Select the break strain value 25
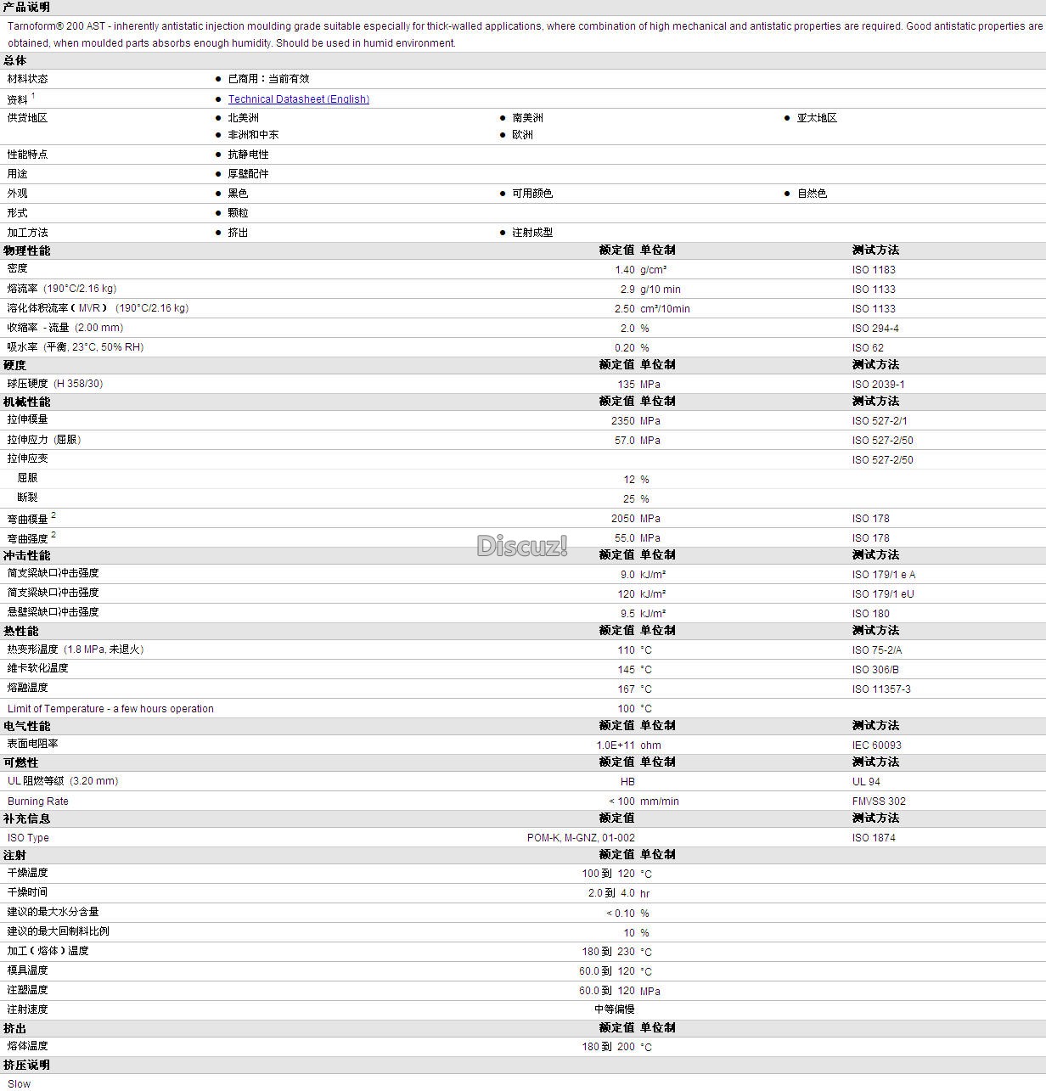The height and width of the screenshot is (1091, 1046). 629,499
